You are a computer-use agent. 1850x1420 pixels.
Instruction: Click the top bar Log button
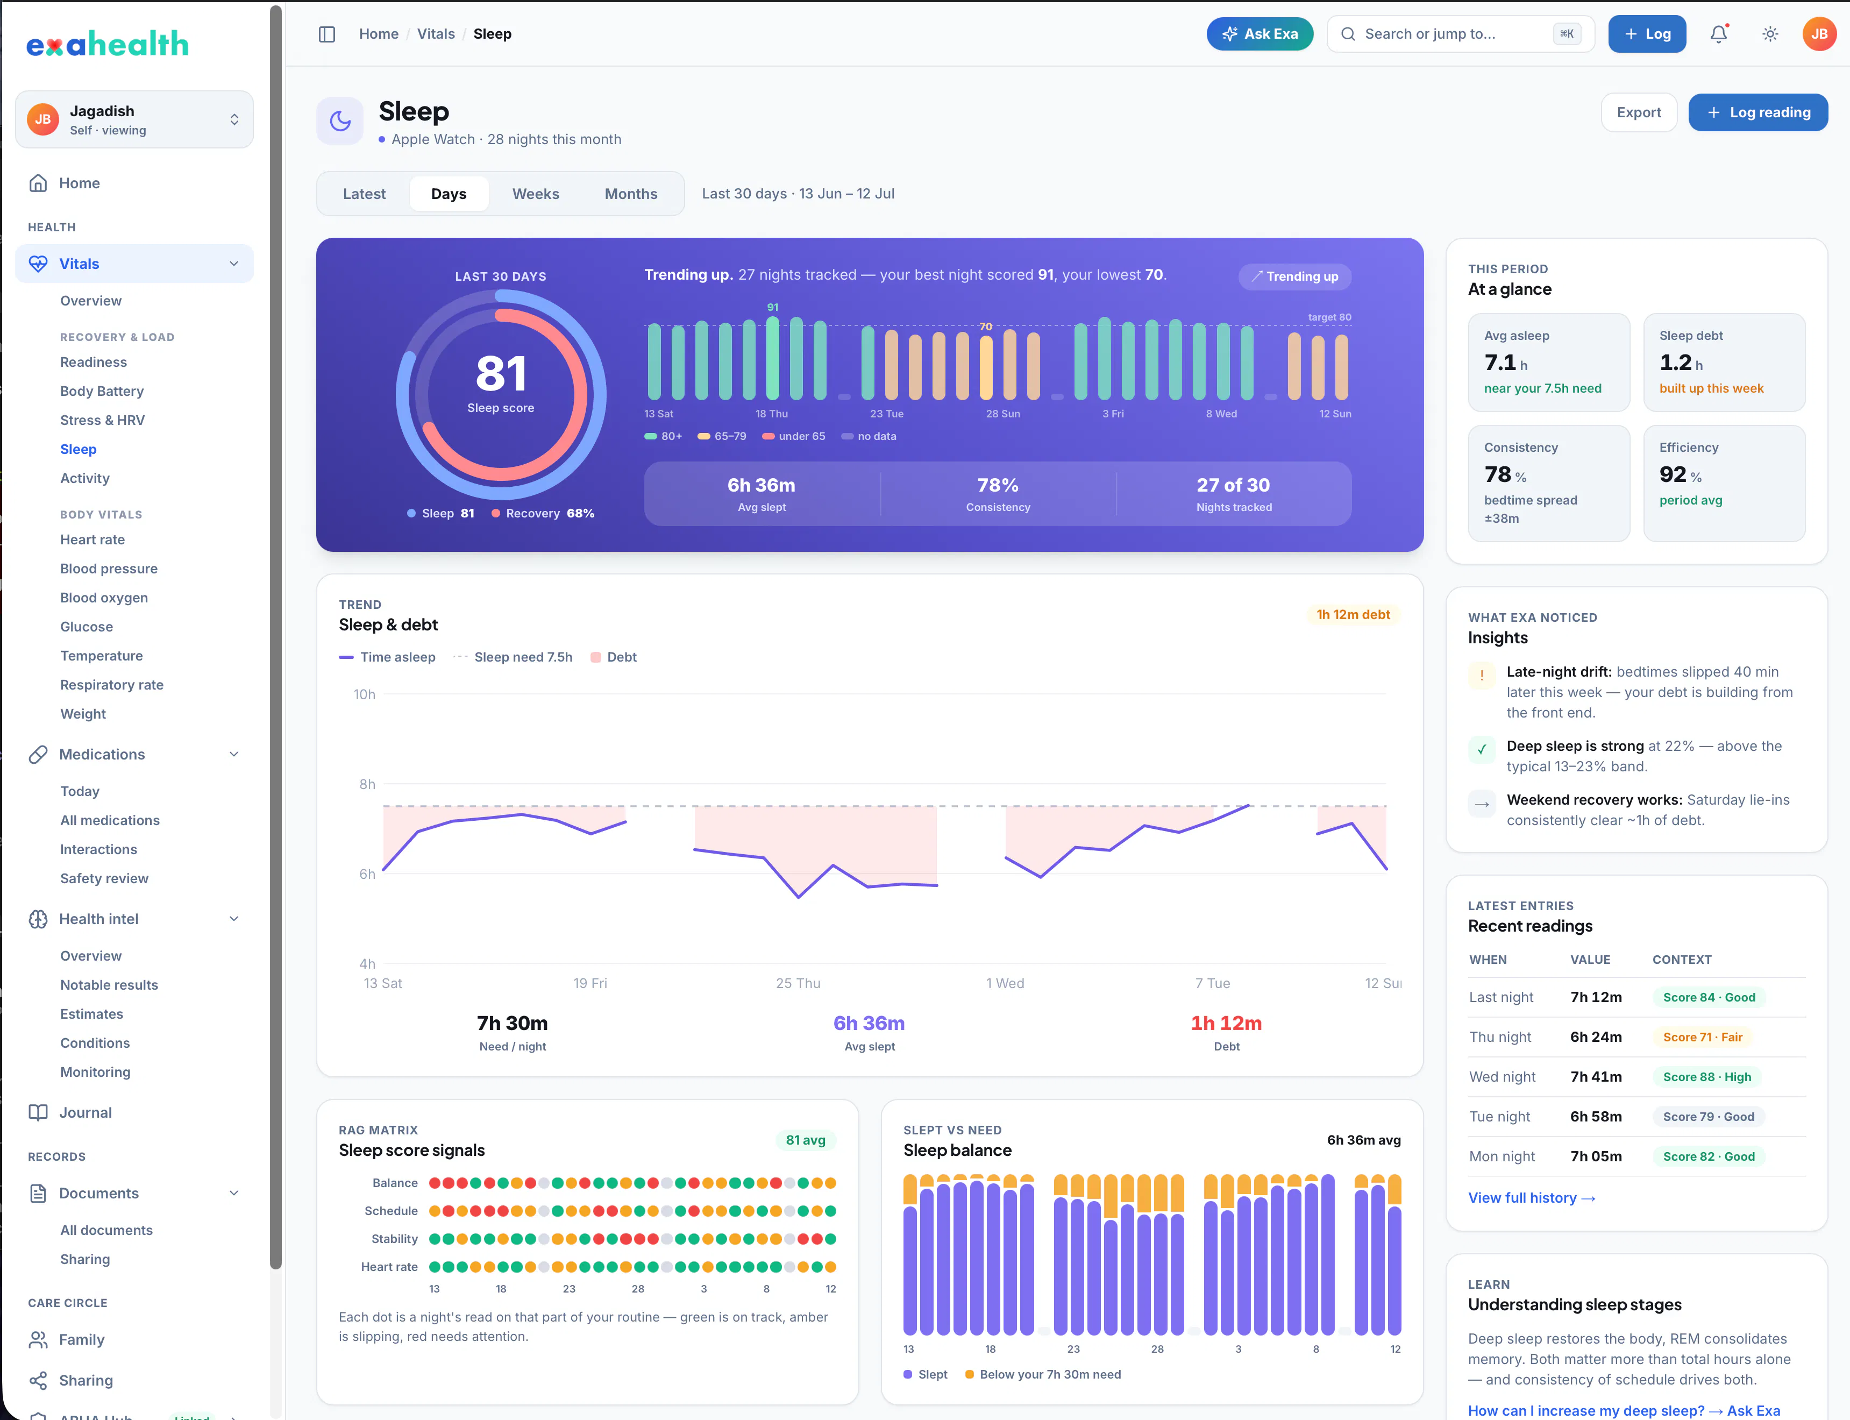[x=1646, y=34]
